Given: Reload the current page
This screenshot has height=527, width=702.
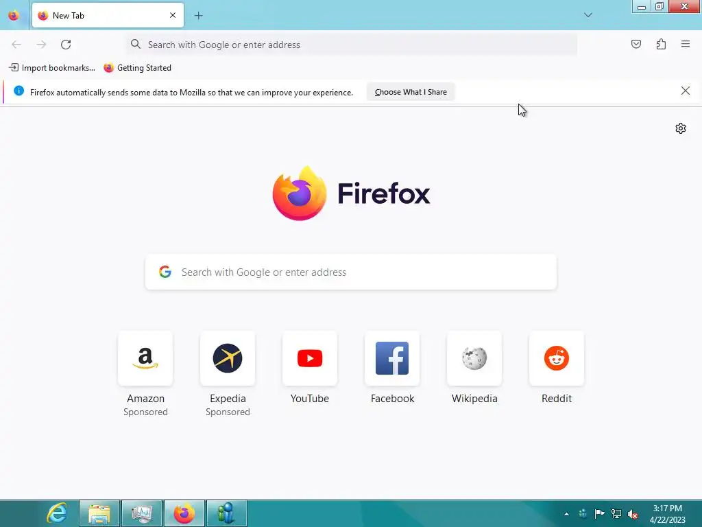Looking at the screenshot, I should pyautogui.click(x=66, y=45).
